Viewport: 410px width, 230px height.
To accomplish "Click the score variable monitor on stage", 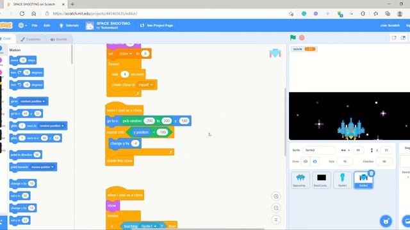I will [304, 49].
